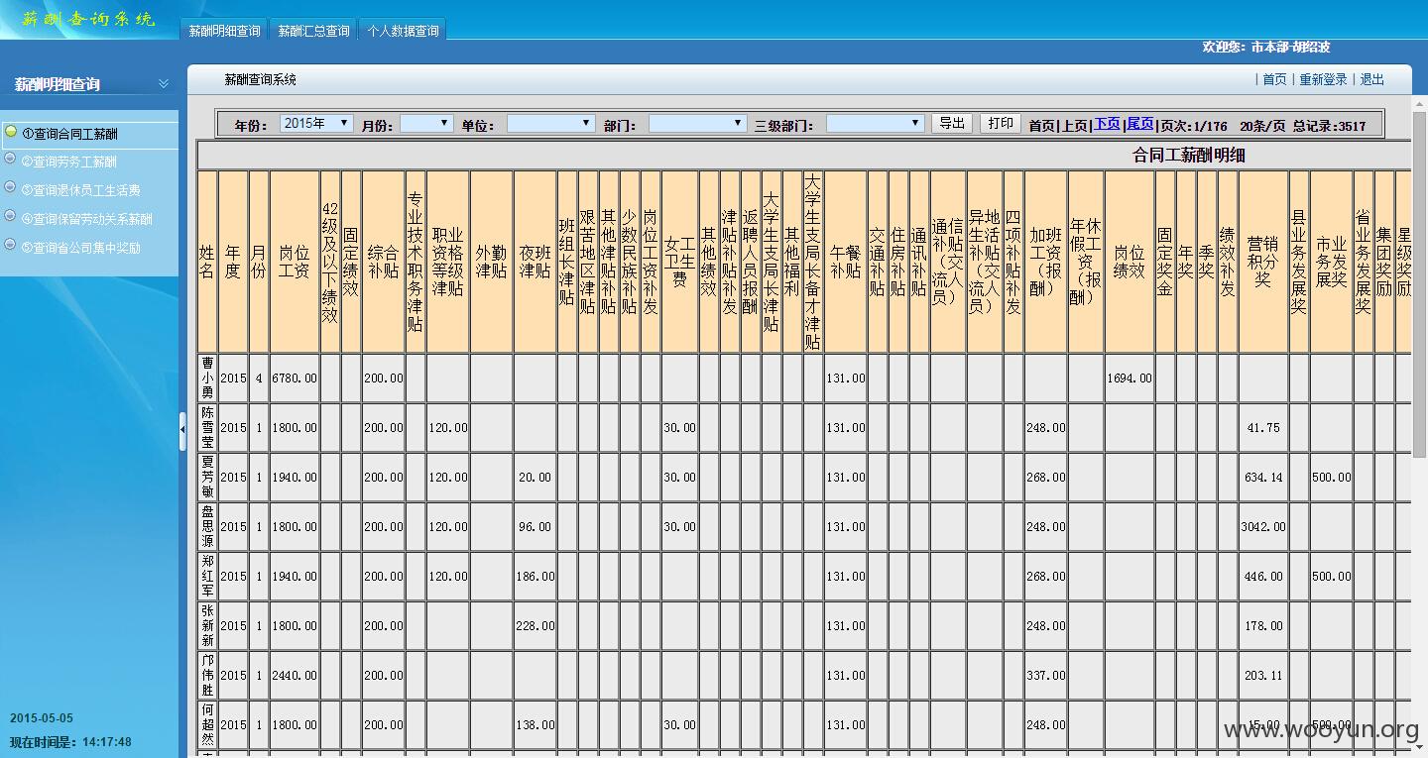Click the 综合补贴 column header
This screenshot has width=1428, height=758.
coord(383,262)
